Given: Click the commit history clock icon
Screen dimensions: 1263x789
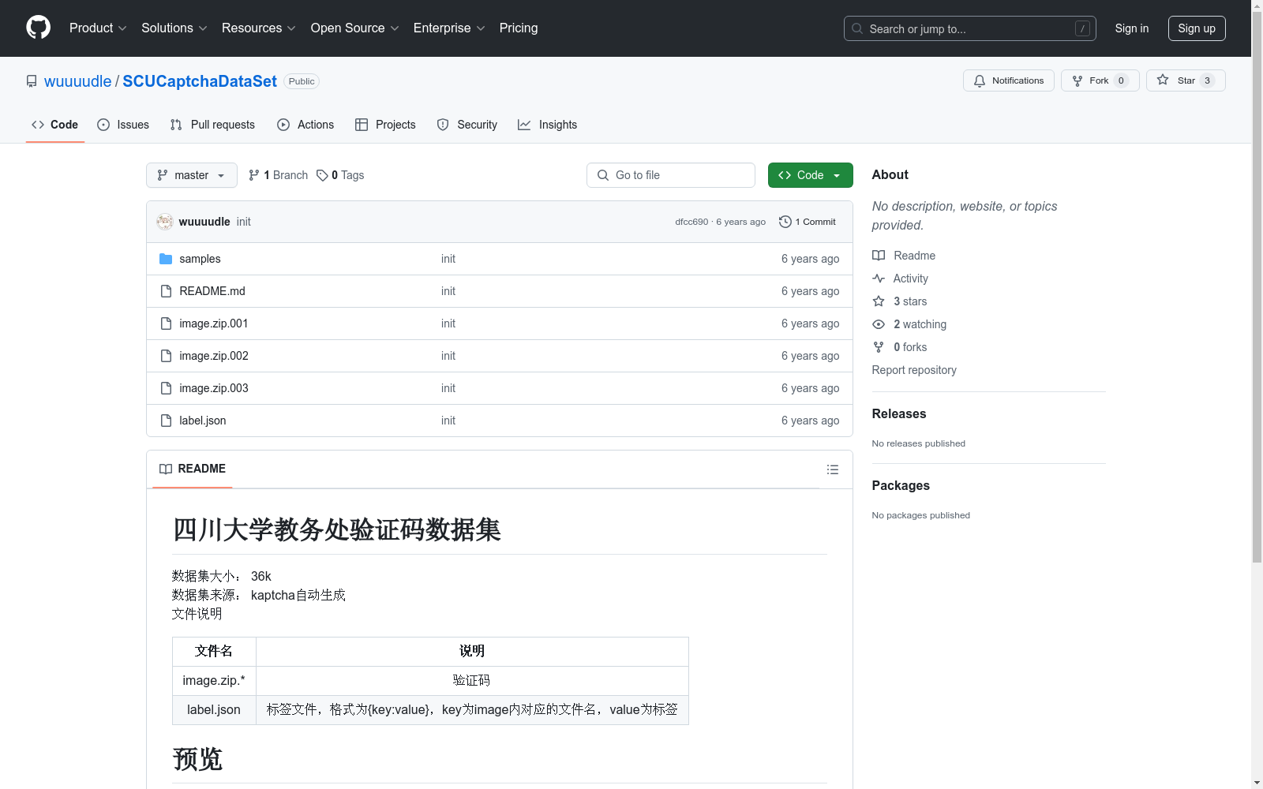Looking at the screenshot, I should [x=785, y=222].
